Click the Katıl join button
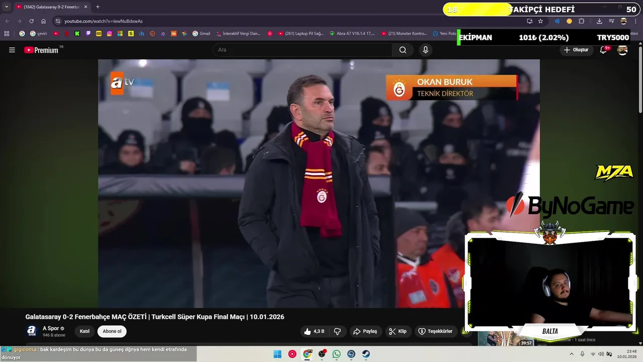Image resolution: width=643 pixels, height=362 pixels. [84, 331]
